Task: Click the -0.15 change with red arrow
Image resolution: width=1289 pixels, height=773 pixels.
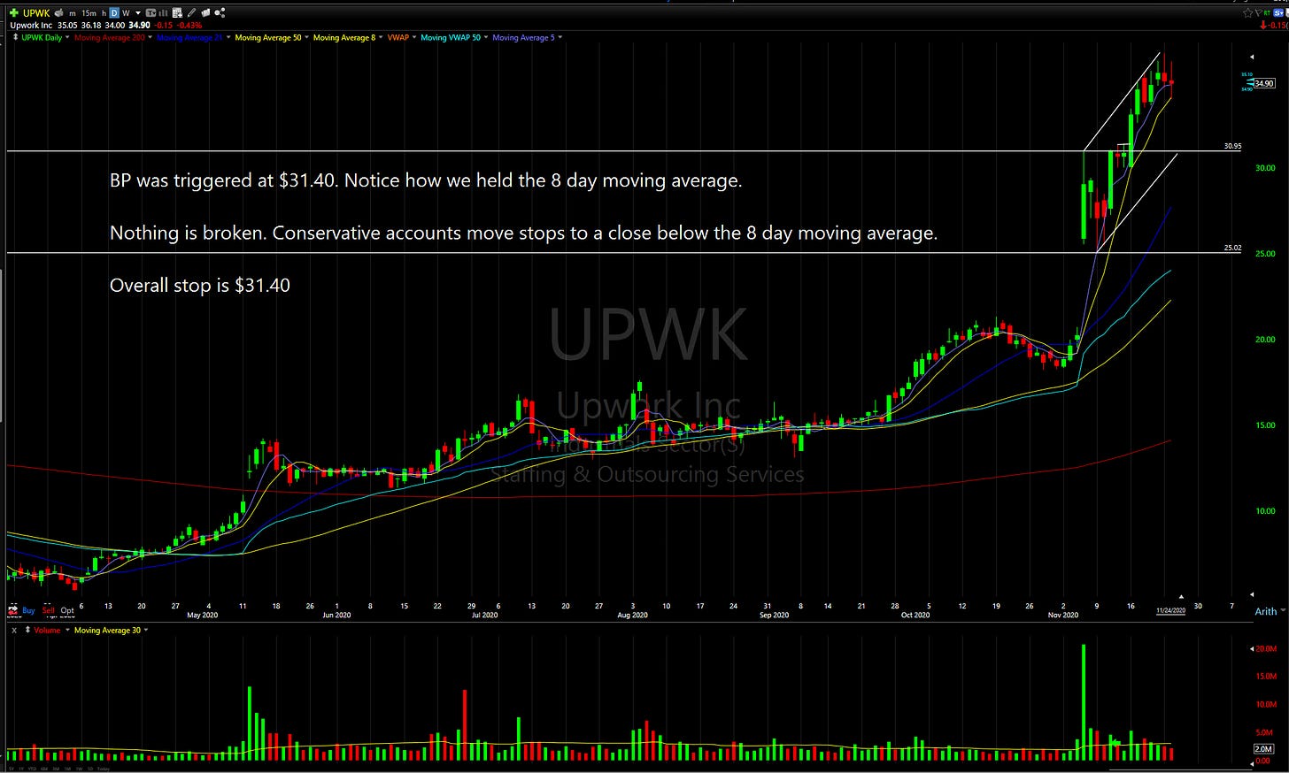Action: [1275, 25]
